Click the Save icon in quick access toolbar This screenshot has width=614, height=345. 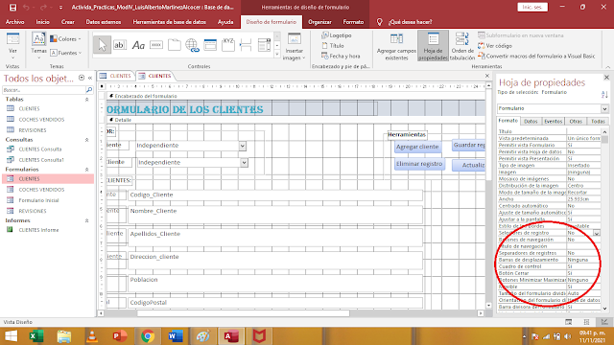pyautogui.click(x=12, y=7)
